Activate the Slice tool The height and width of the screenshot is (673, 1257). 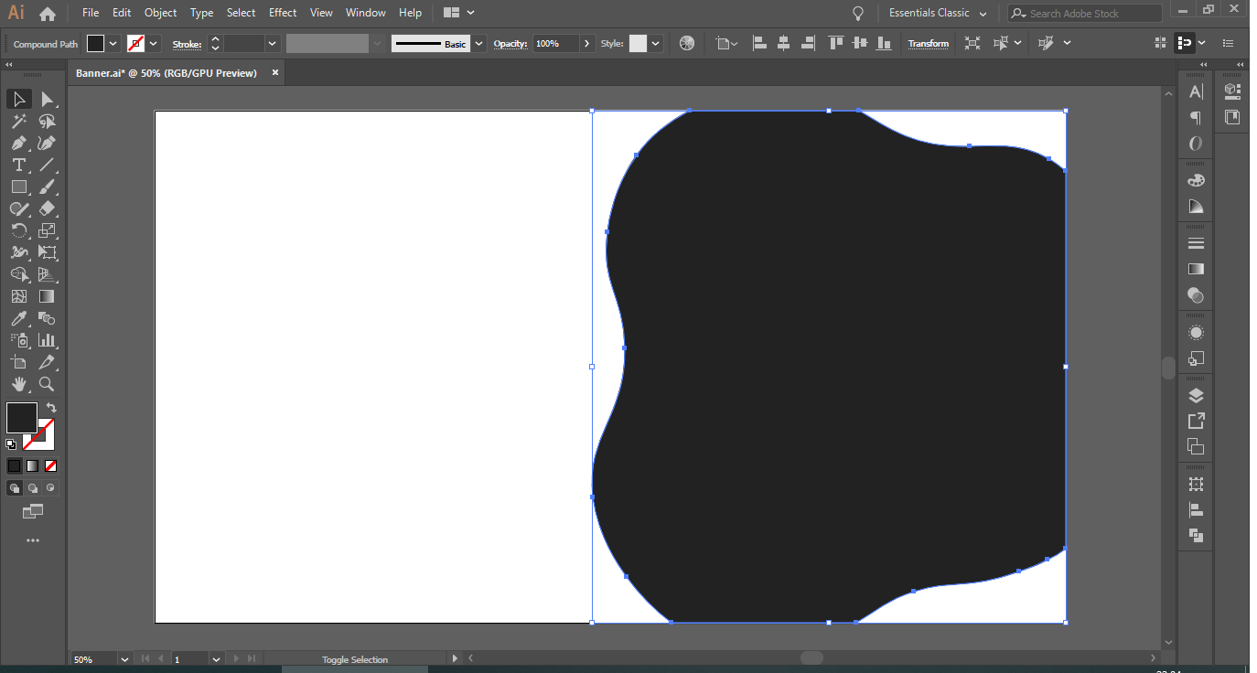pyautogui.click(x=48, y=362)
